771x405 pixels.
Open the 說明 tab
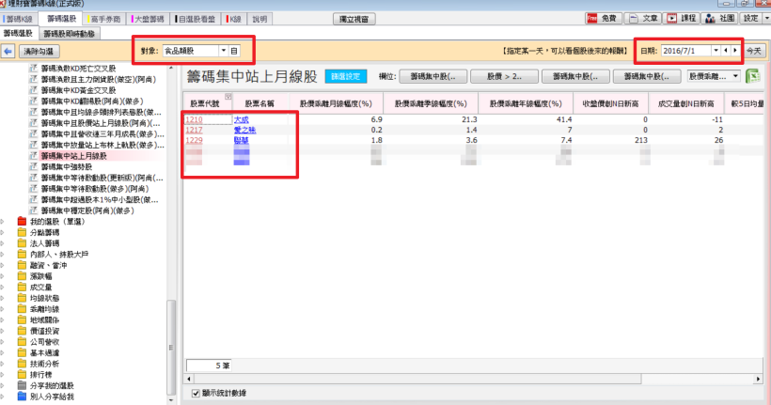point(260,19)
